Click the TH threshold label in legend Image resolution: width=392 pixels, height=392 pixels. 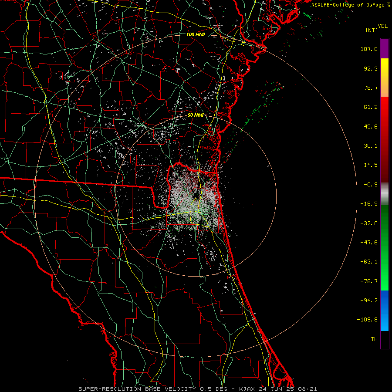(374, 339)
